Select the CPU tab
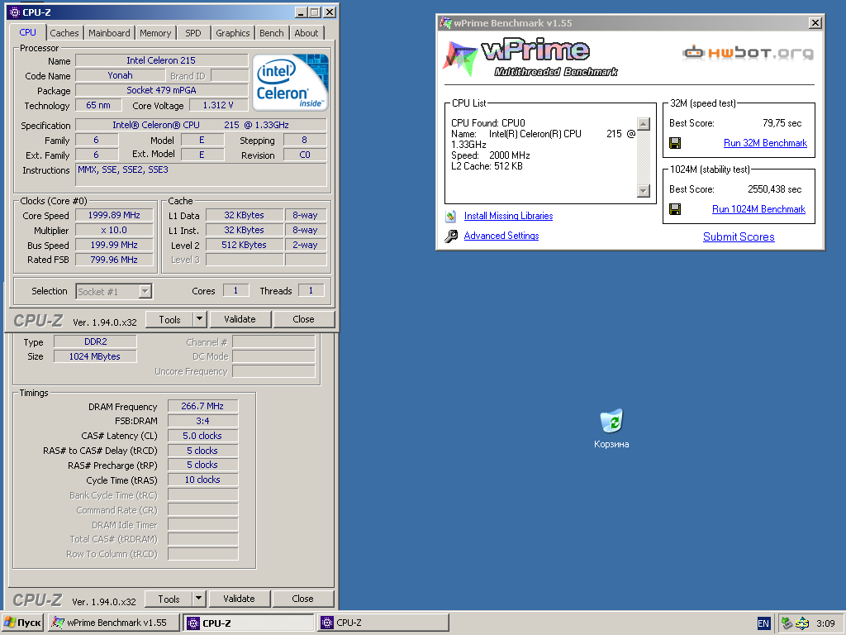This screenshot has width=846, height=635. [27, 32]
